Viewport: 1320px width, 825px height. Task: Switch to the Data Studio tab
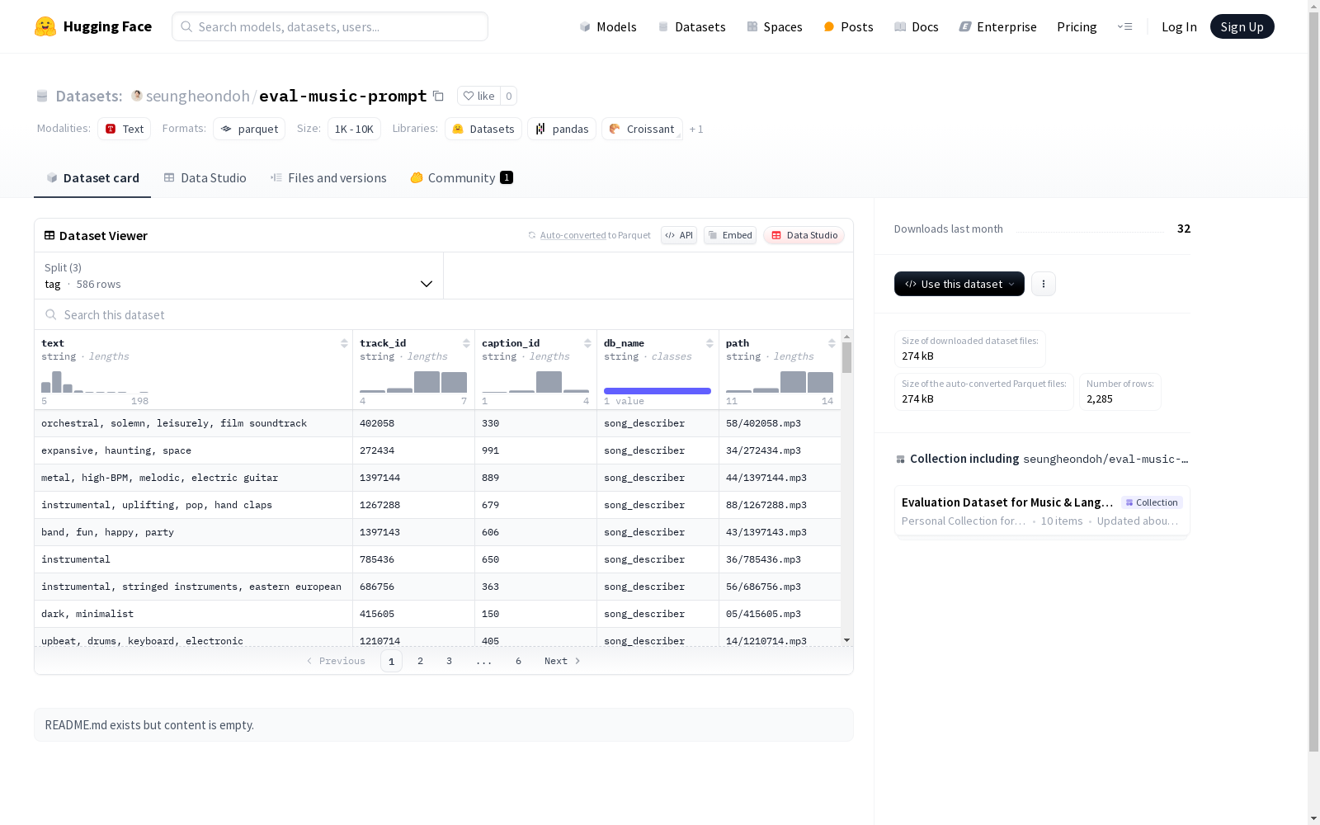click(205, 177)
